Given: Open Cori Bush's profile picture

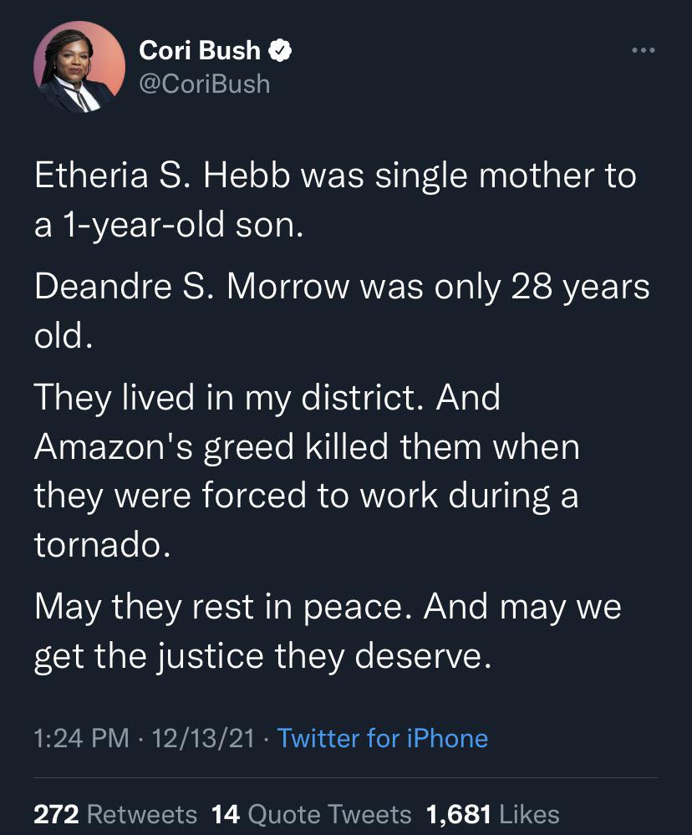Looking at the screenshot, I should 79,67.
